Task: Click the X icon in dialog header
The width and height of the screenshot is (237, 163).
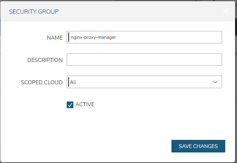Action: 226,11
